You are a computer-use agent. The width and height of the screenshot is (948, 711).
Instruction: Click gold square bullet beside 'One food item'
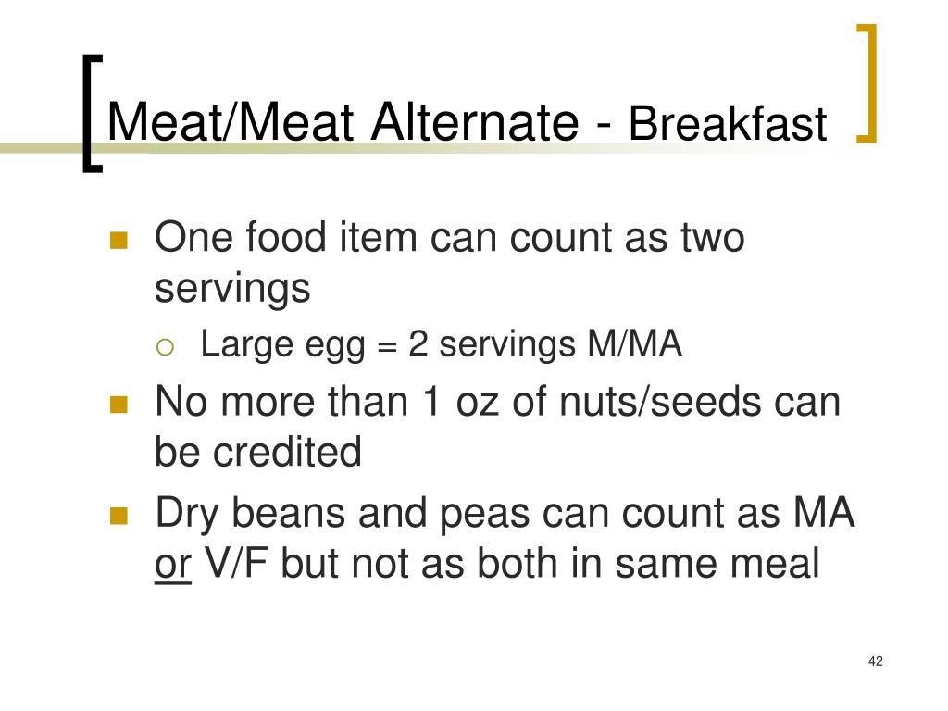click(x=119, y=241)
